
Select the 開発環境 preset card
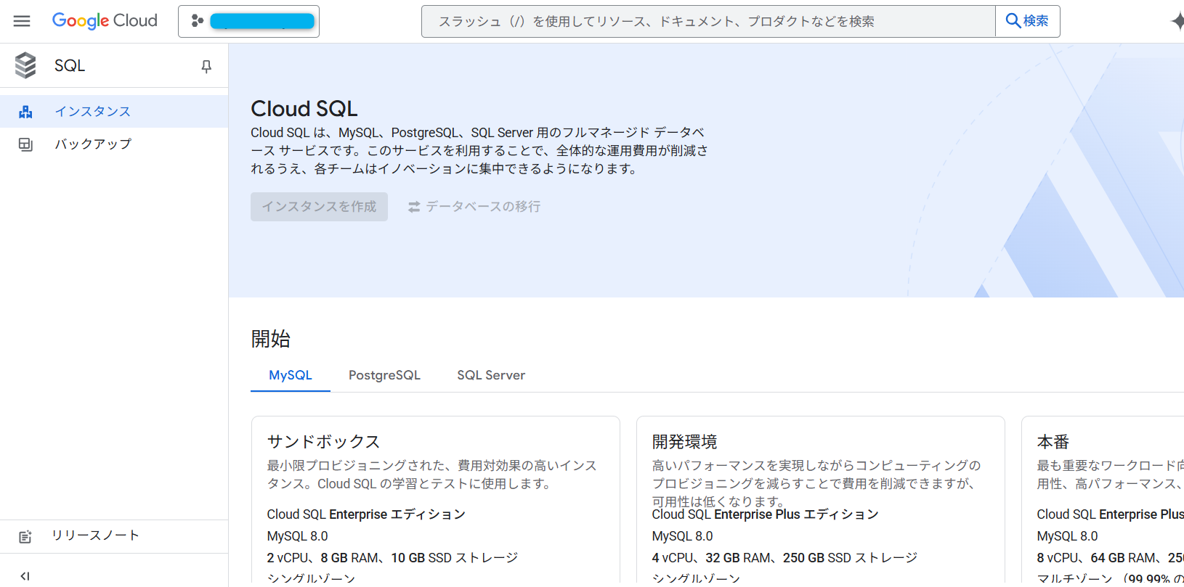pyautogui.click(x=821, y=500)
